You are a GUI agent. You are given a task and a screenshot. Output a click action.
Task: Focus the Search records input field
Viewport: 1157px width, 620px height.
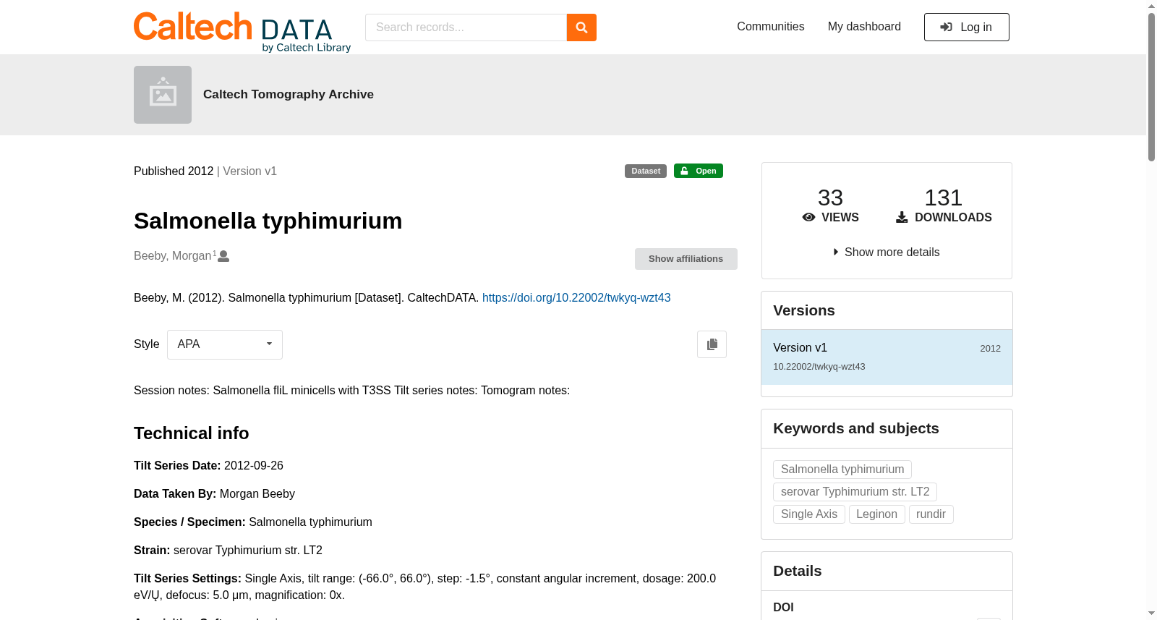point(466,27)
